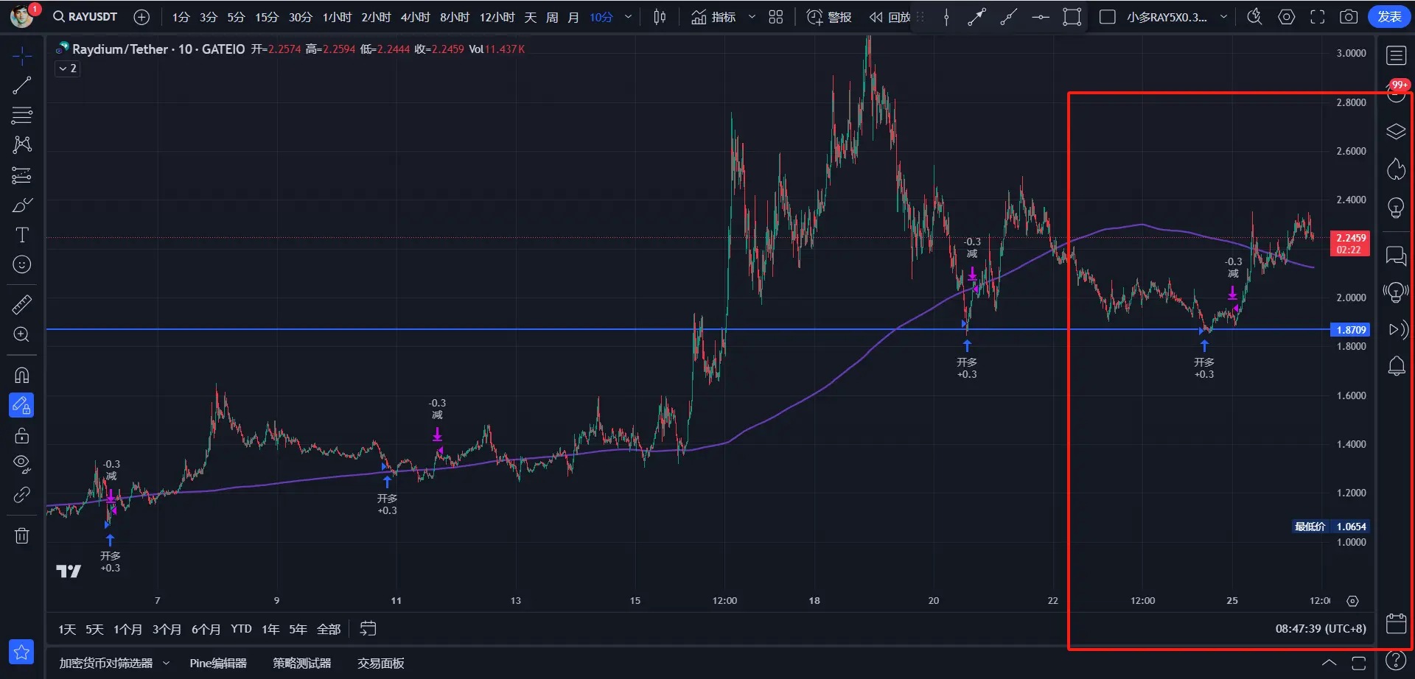Open the price scale settings gear

coord(1352,601)
